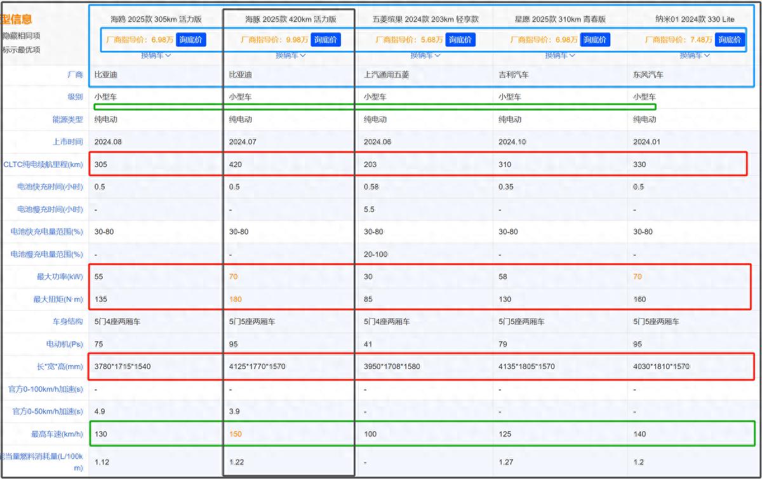Click 0-50 acceleration cell 4.9

[100, 412]
